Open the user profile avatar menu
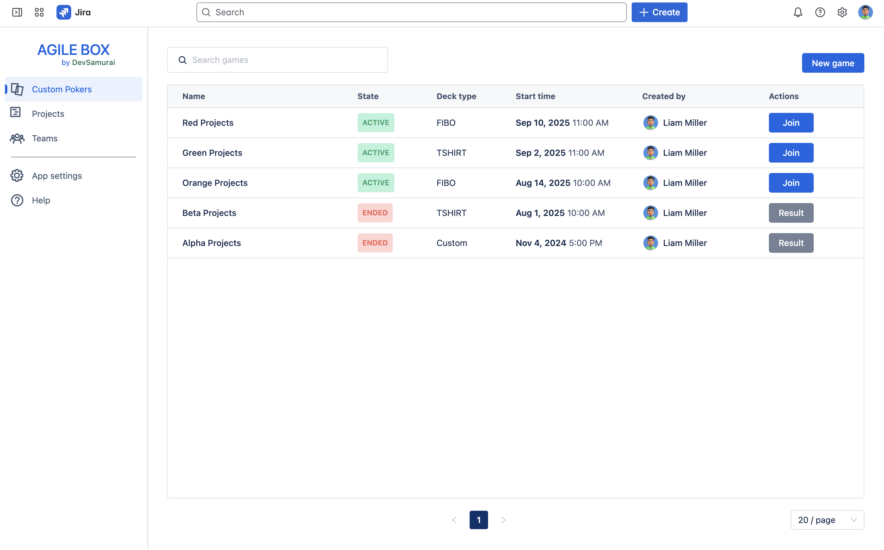884x550 pixels. (865, 12)
